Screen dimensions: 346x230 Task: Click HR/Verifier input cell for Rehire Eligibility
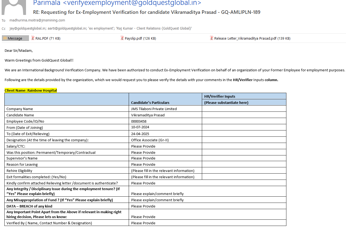click(244, 171)
